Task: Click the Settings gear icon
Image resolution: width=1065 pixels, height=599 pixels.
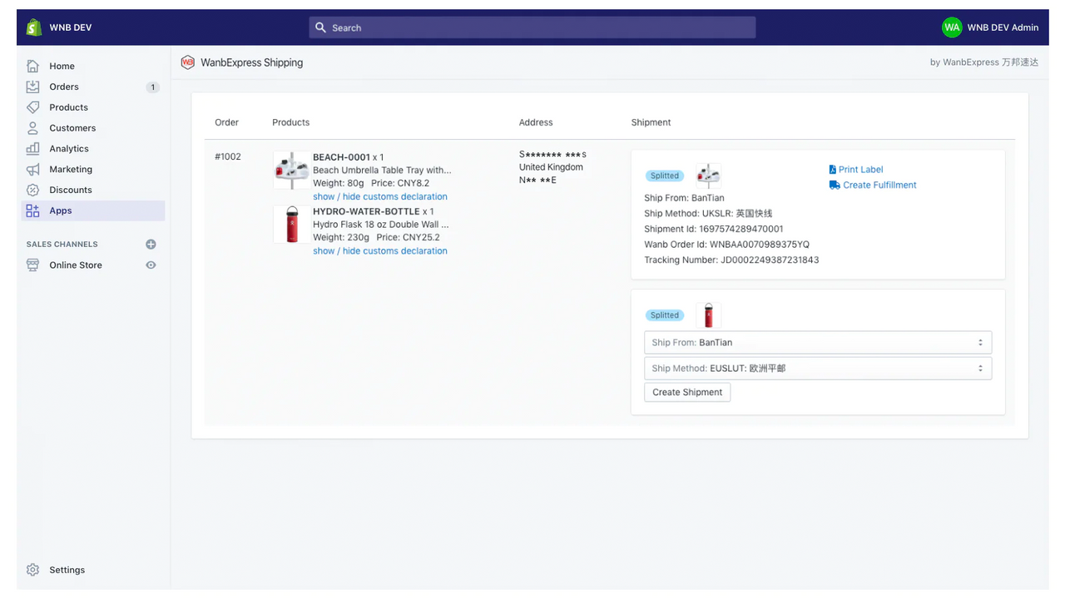Action: (32, 570)
